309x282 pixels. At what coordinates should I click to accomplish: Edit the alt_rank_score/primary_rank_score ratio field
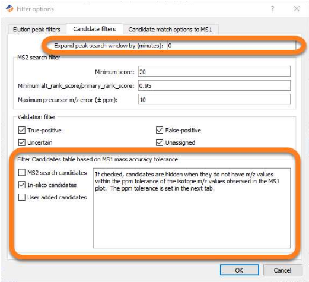[214, 85]
